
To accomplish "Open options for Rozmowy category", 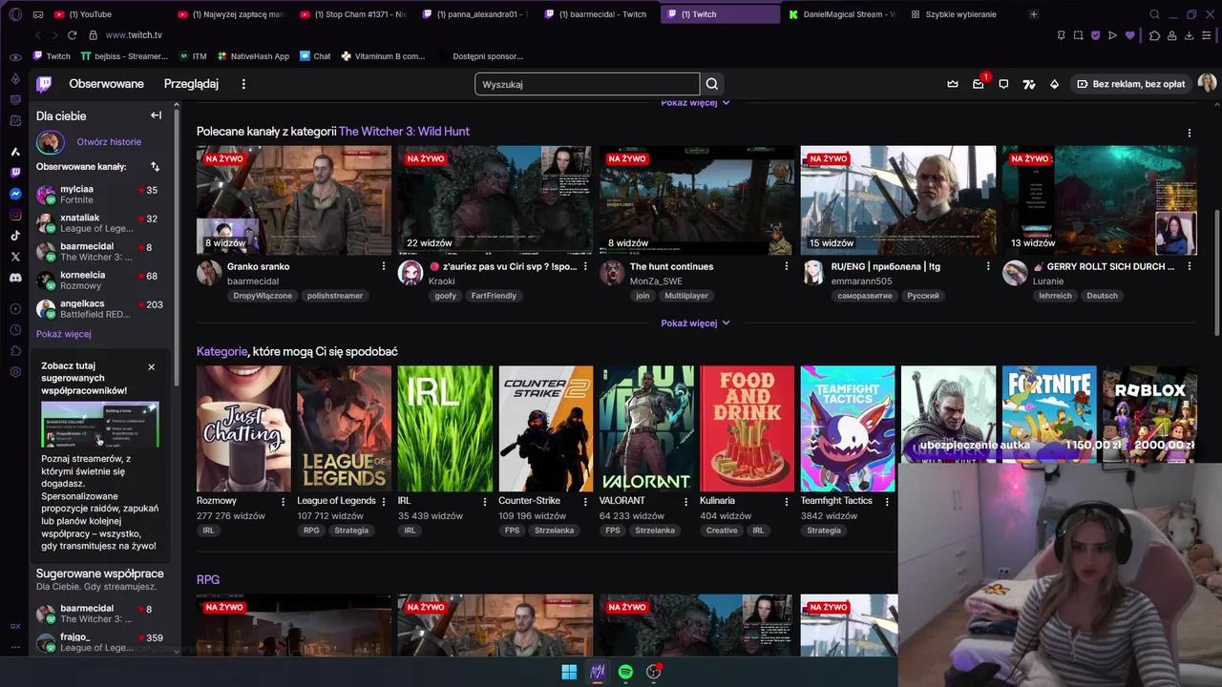I will [x=283, y=501].
